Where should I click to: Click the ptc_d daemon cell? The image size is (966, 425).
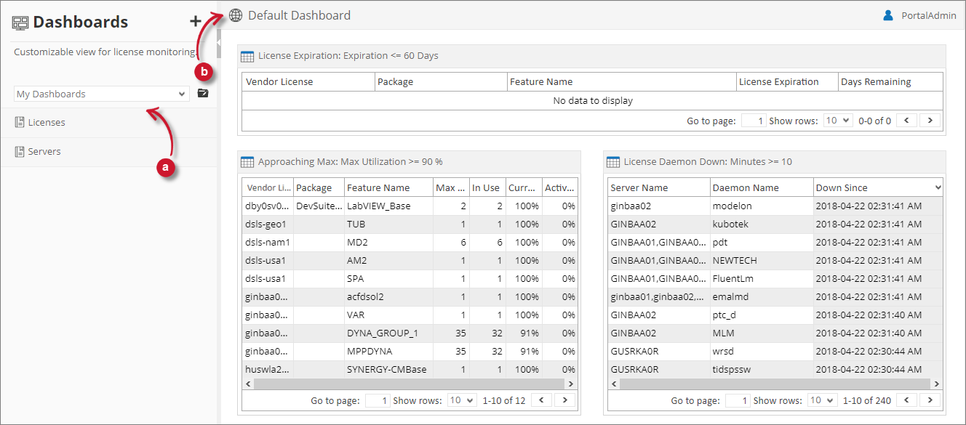click(x=762, y=315)
